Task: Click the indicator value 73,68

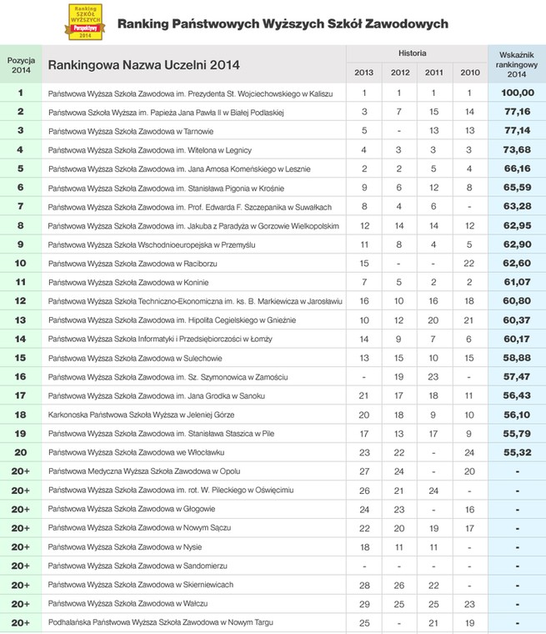Action: [x=517, y=149]
